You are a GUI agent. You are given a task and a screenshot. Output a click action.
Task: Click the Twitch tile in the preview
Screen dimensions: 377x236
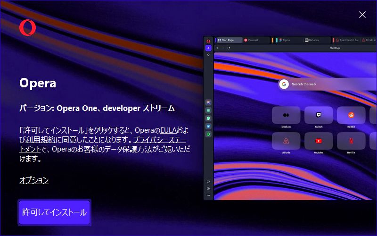point(319,115)
